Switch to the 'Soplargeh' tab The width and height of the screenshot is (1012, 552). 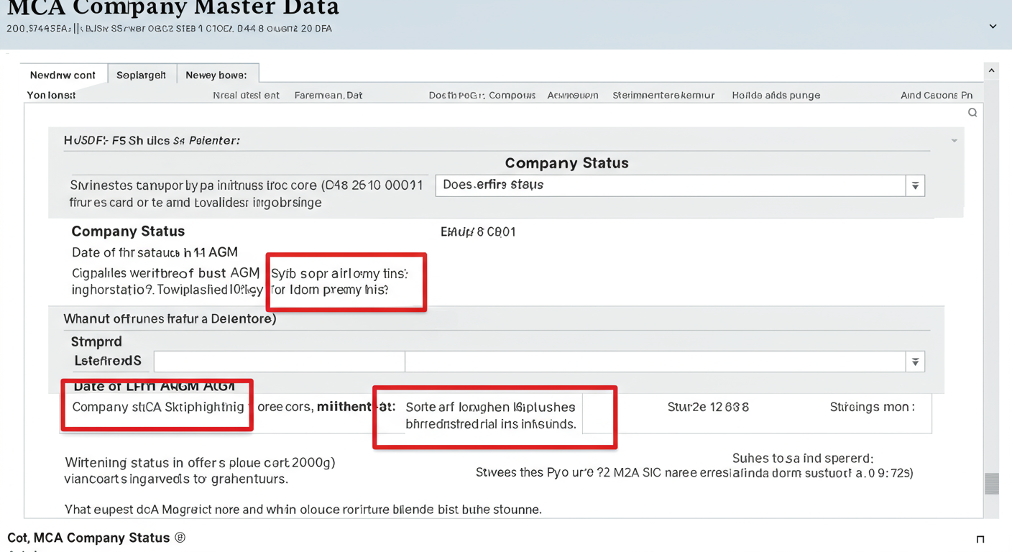point(142,74)
